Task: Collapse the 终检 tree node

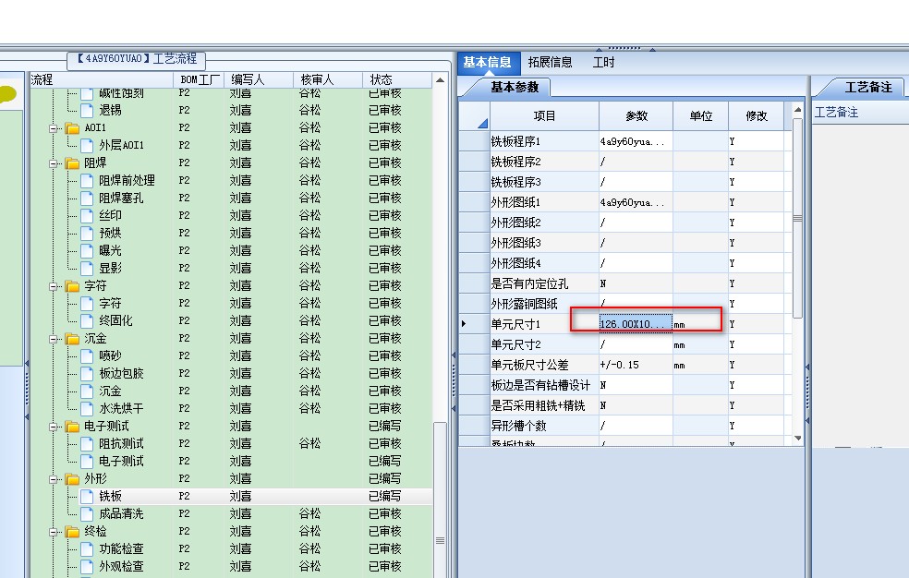Action: pos(54,532)
